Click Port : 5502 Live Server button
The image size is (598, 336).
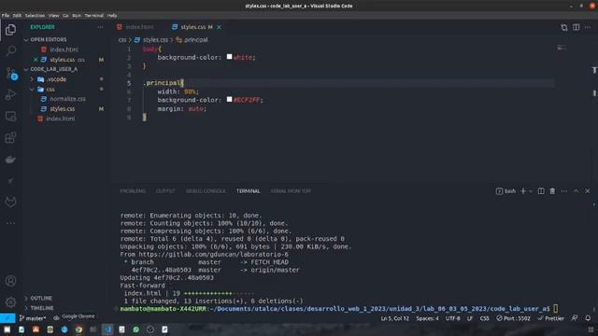coord(513,318)
